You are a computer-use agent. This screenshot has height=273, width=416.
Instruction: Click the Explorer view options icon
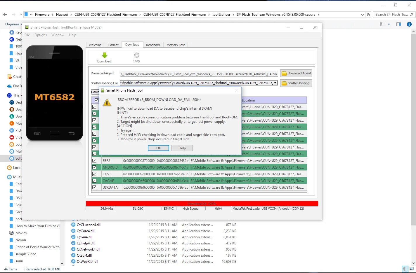pyautogui.click(x=383, y=24)
